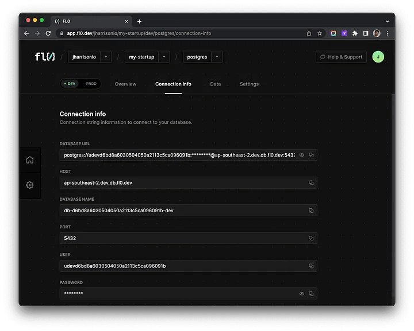Open the my-startup project dropdown
414x331 pixels.
click(164, 57)
